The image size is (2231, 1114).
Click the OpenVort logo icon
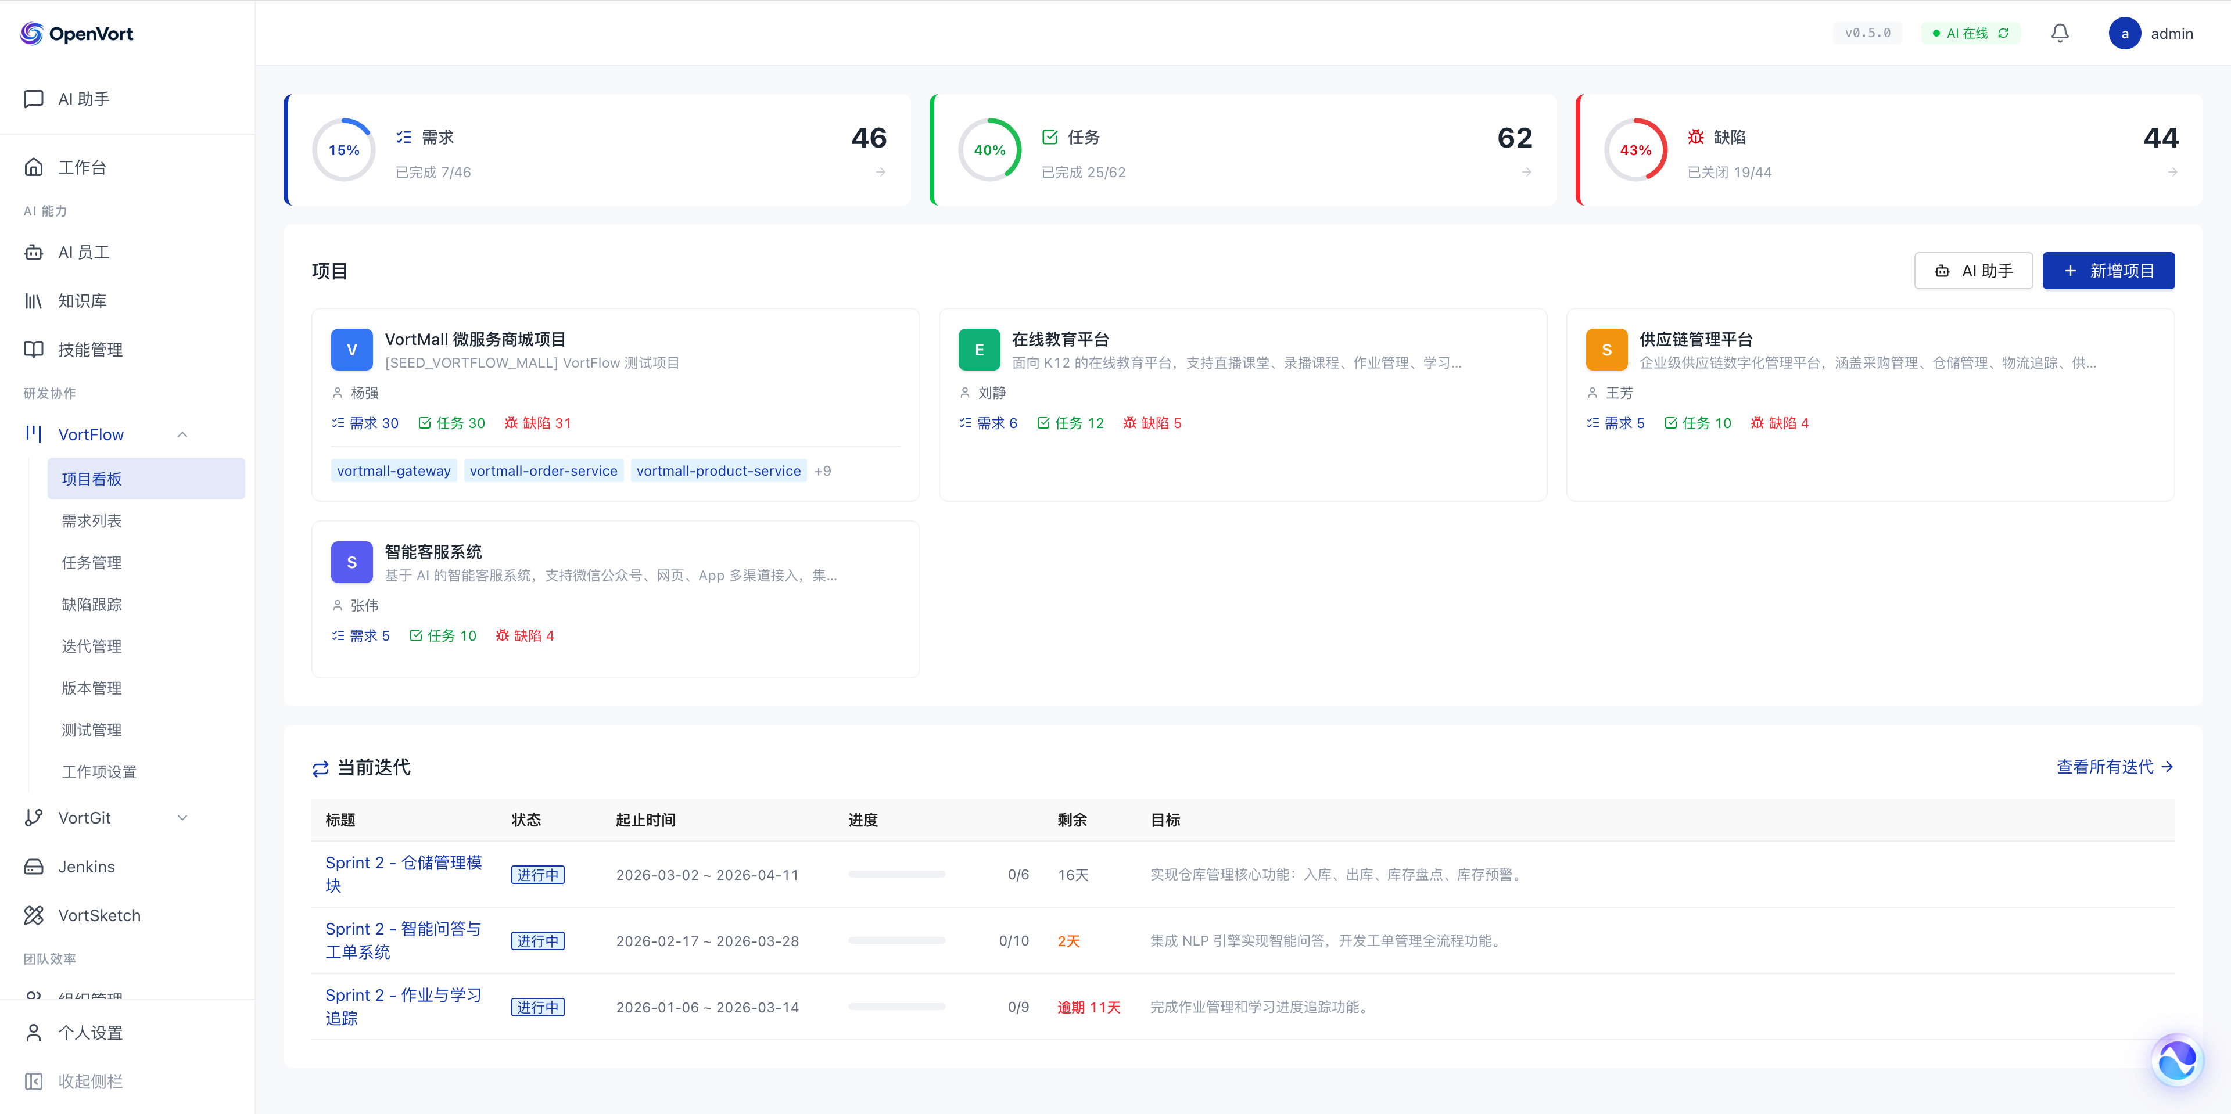tap(31, 33)
